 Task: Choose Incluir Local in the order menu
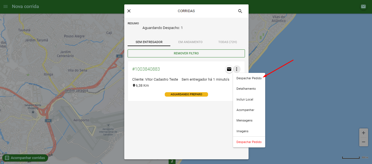[x=249, y=99]
